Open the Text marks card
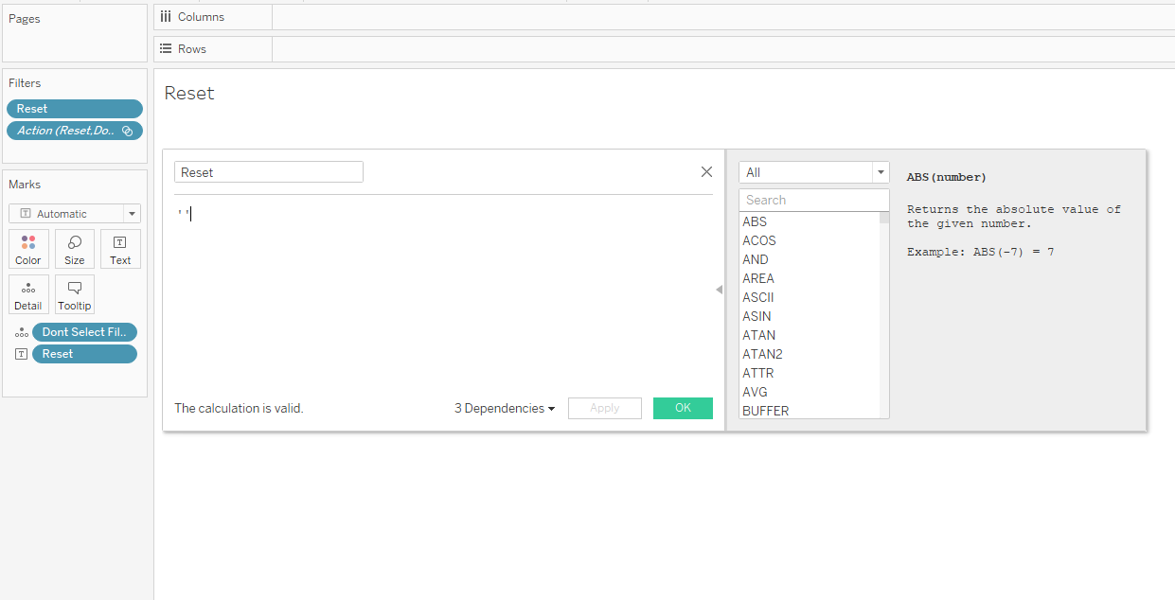Screen dimensions: 1175x600 (120, 249)
